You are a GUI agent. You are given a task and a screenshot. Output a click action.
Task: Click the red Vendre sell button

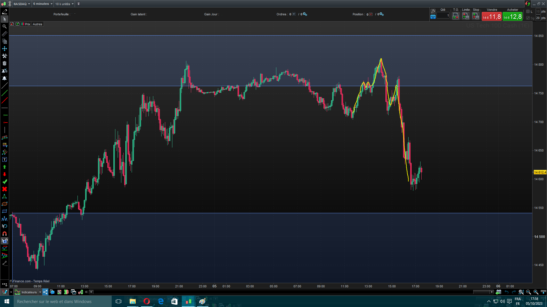click(x=491, y=16)
